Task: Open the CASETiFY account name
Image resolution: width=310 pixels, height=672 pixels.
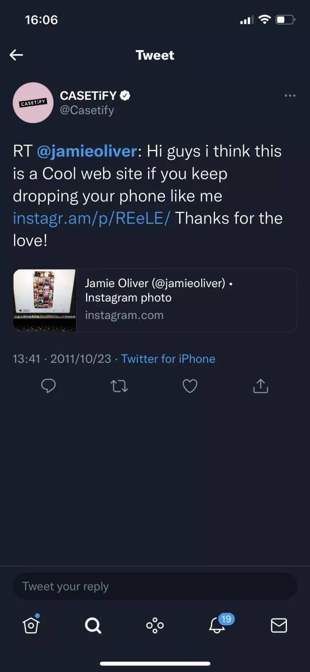Action: (x=89, y=95)
